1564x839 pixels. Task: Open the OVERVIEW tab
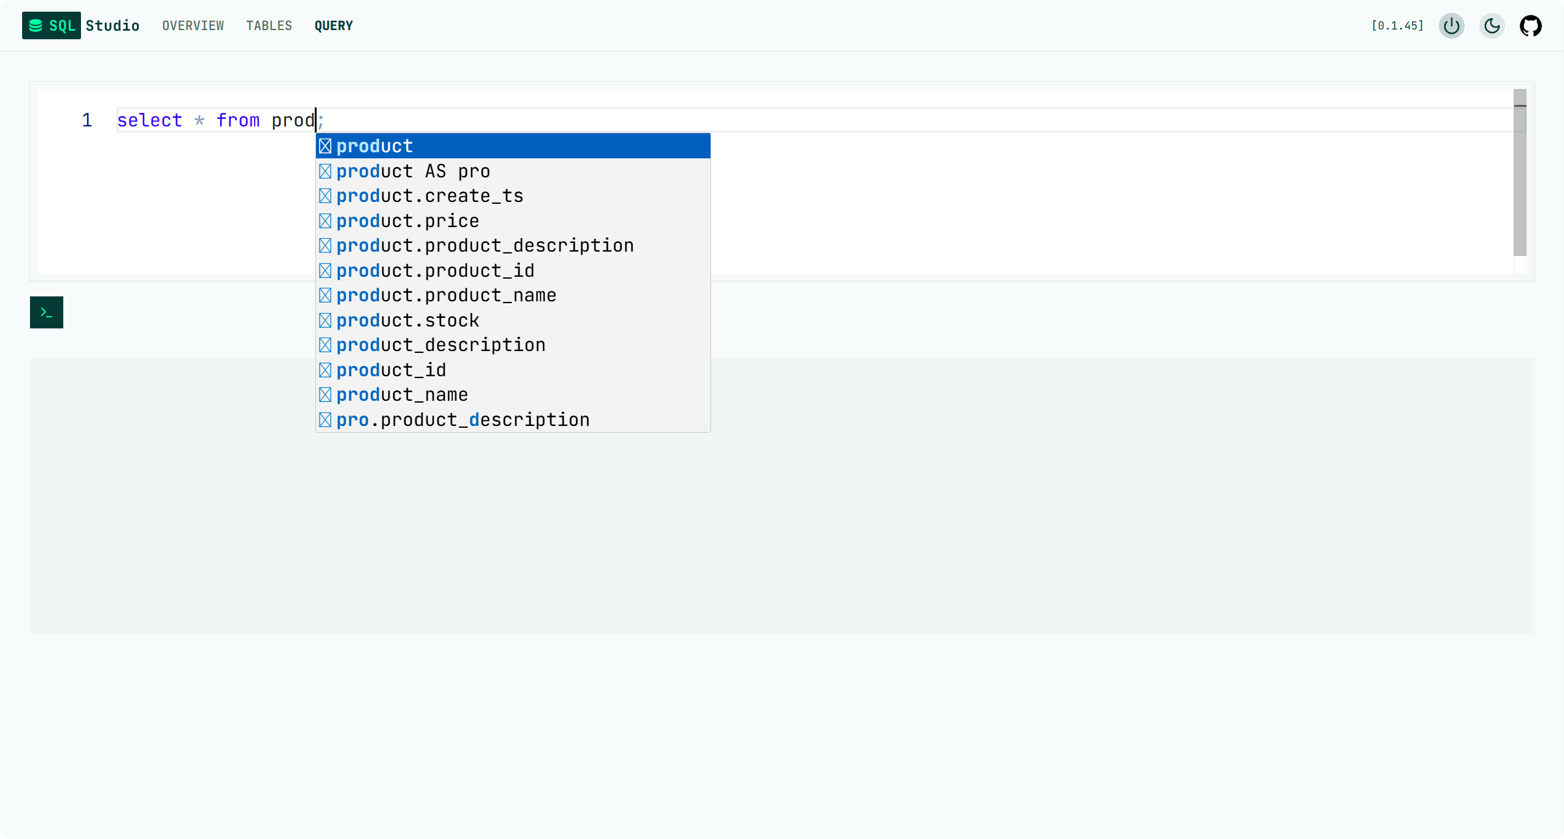pyautogui.click(x=193, y=26)
